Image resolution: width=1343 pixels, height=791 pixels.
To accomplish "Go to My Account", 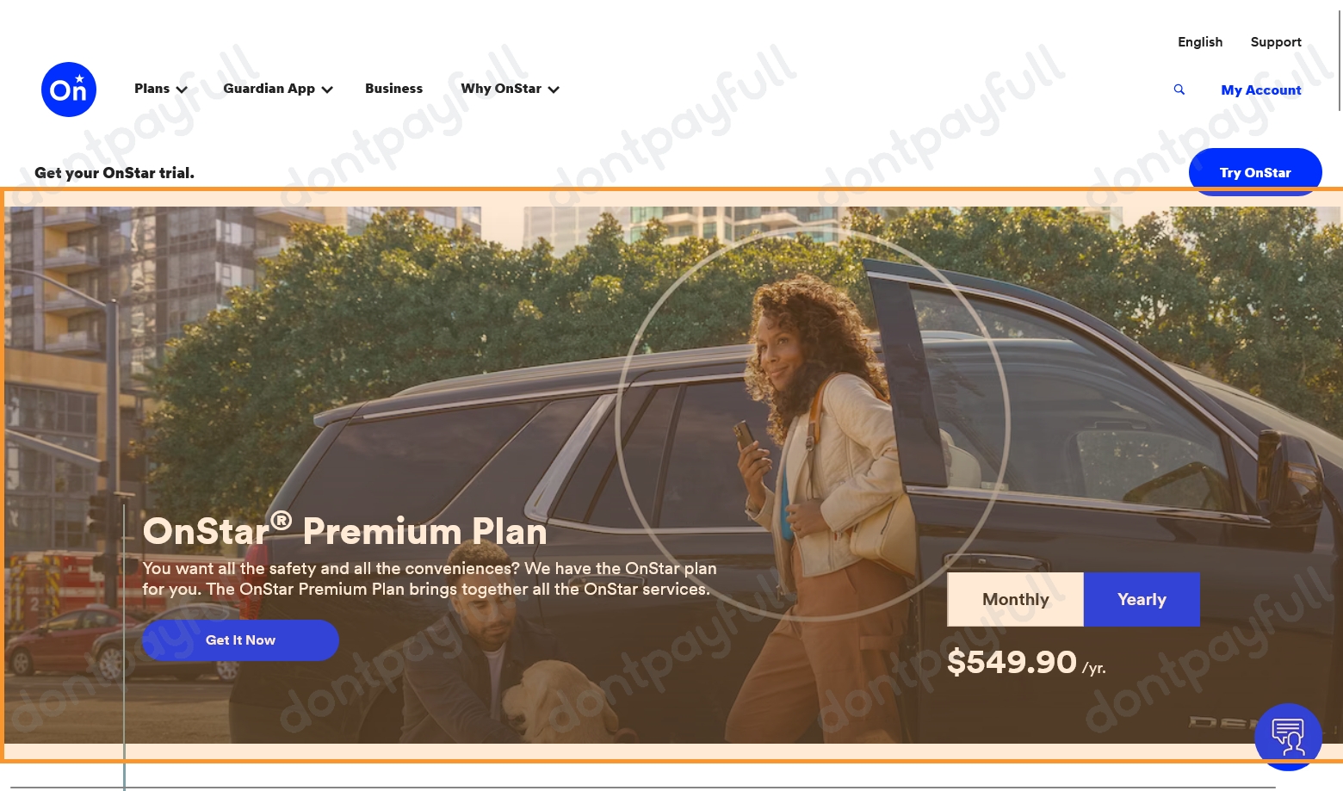I will click(1261, 90).
